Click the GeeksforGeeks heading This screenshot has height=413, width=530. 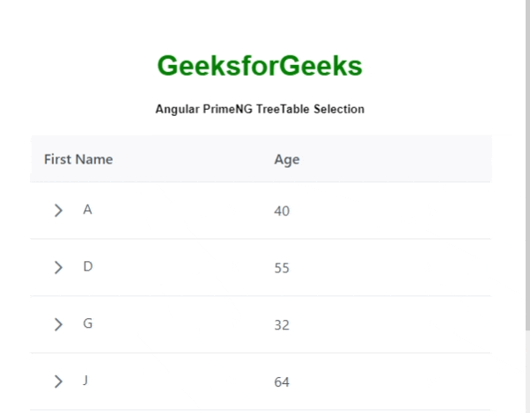[x=260, y=66]
